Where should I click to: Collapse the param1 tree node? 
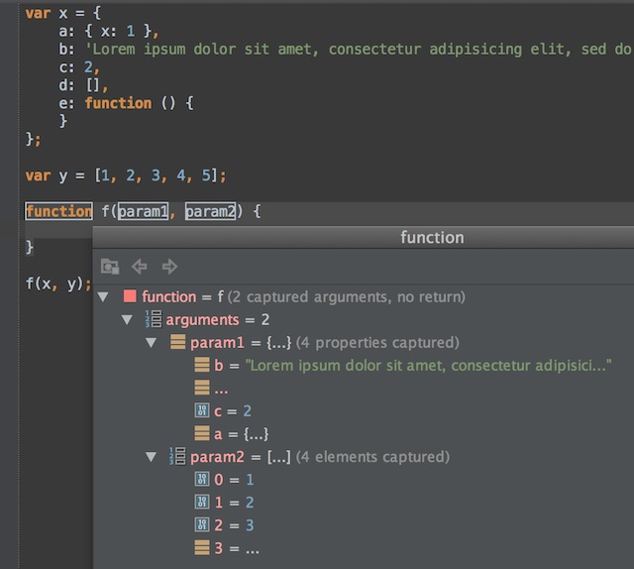coord(152,343)
